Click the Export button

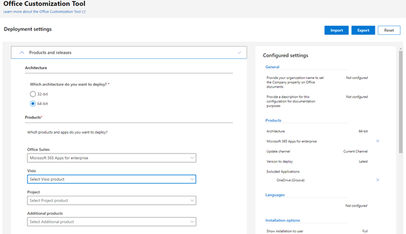pos(363,30)
